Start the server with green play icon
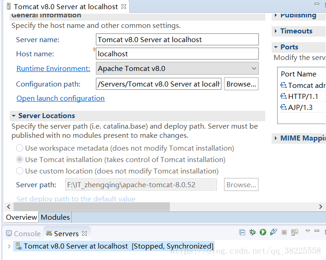The height and width of the screenshot is (260, 326). pos(263,232)
